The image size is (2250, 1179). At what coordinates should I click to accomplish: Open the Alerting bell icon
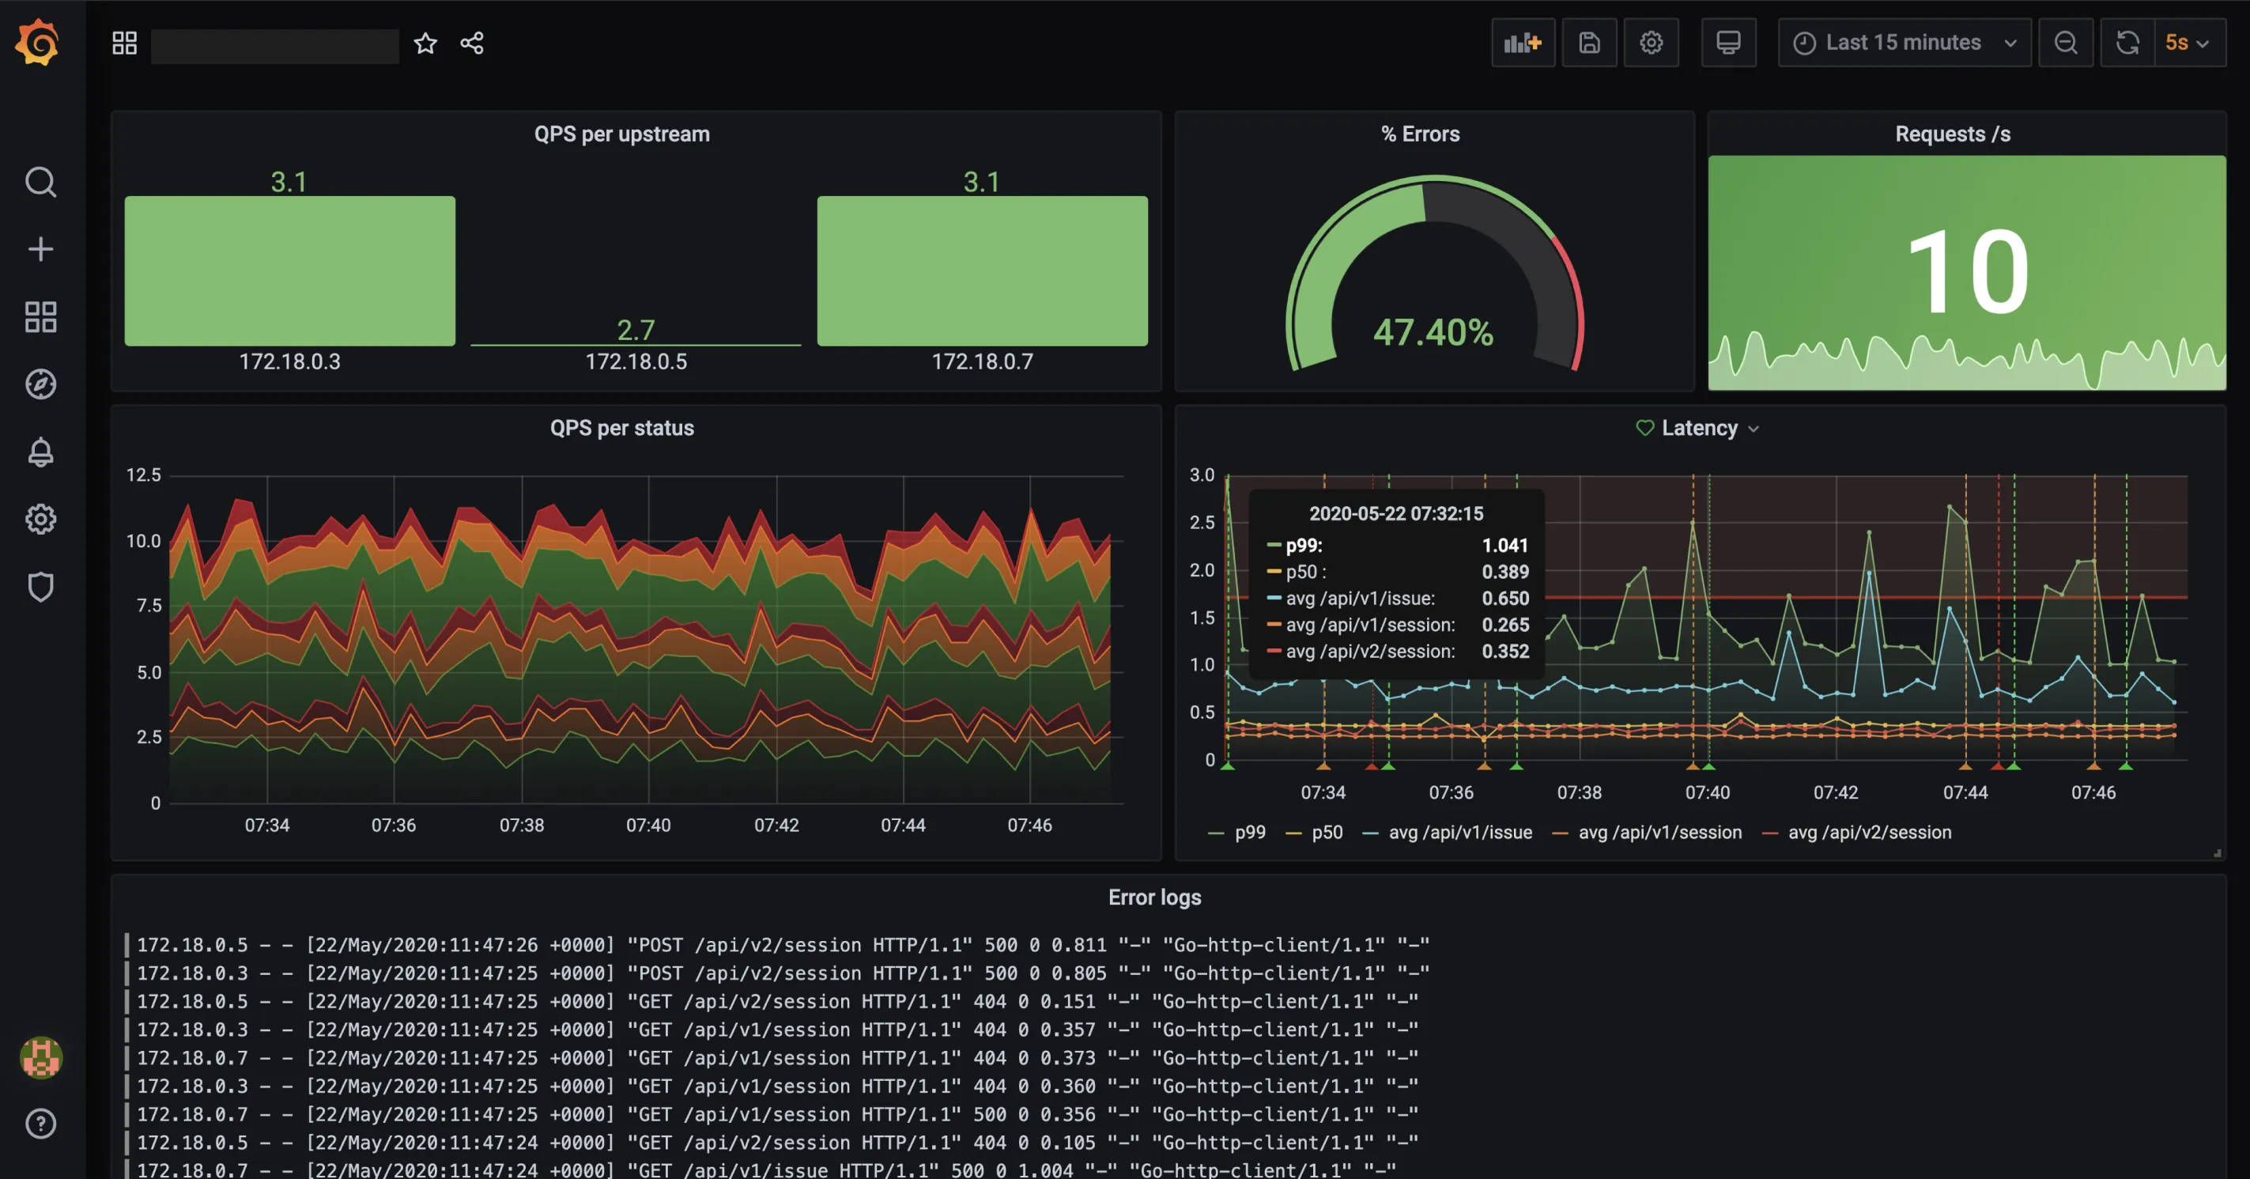pyautogui.click(x=40, y=452)
